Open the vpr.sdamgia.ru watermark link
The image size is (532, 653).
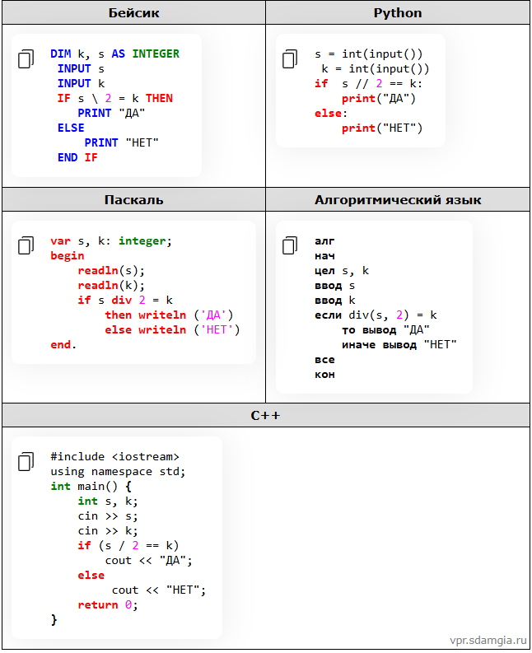[488, 639]
